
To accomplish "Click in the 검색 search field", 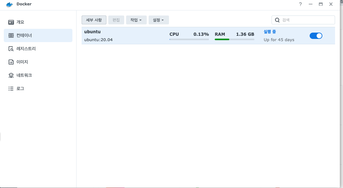I will 303,20.
